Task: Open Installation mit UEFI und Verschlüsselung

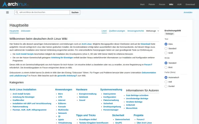Action: tap(32, 103)
